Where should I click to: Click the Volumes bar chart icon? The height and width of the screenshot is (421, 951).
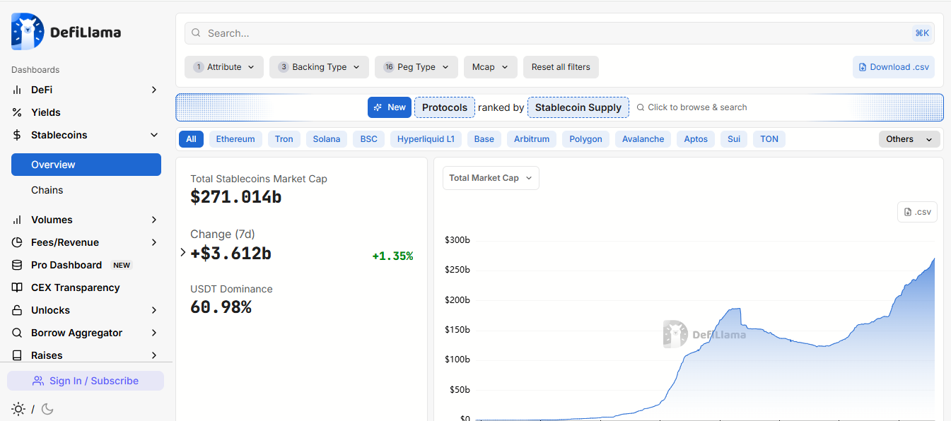tap(17, 220)
